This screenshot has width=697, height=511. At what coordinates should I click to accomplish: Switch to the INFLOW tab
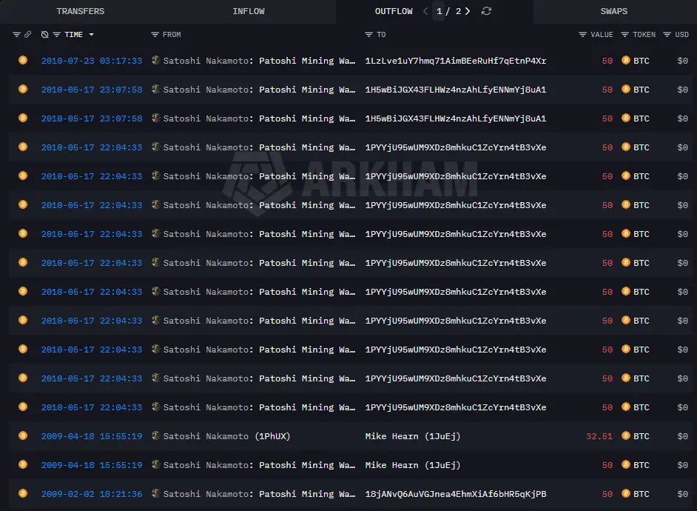tap(249, 11)
